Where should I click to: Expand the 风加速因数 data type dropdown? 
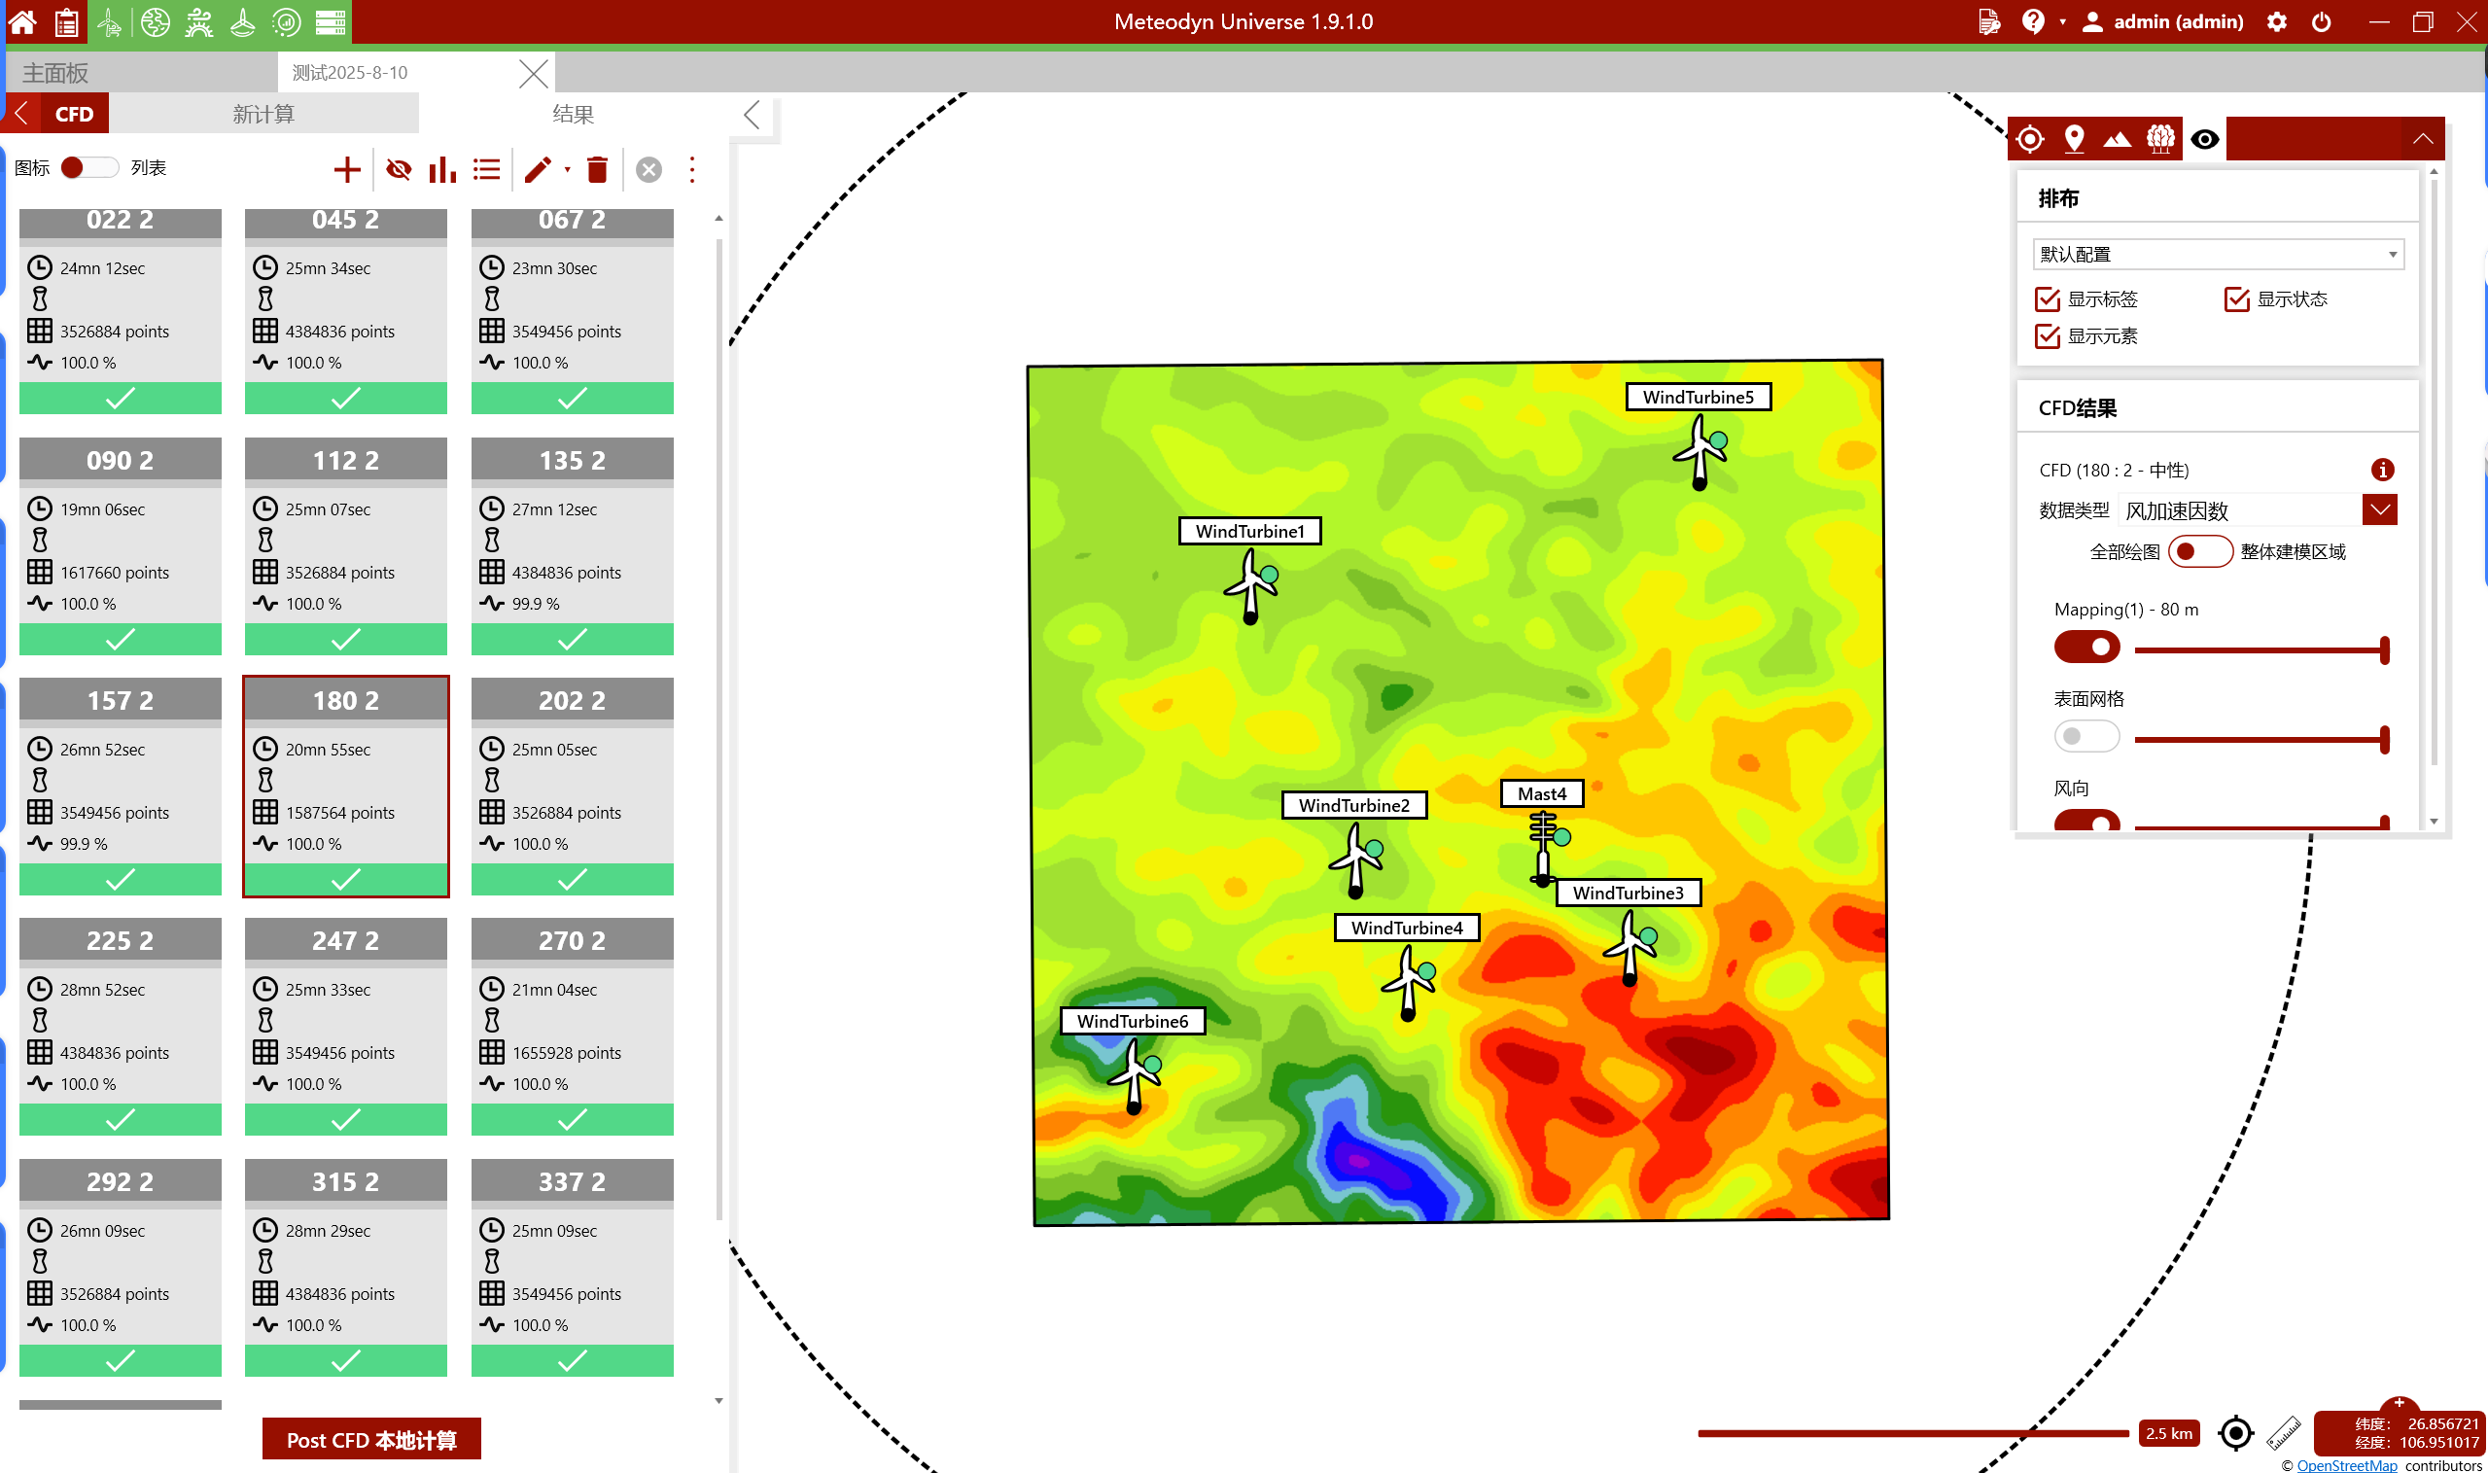(2379, 510)
